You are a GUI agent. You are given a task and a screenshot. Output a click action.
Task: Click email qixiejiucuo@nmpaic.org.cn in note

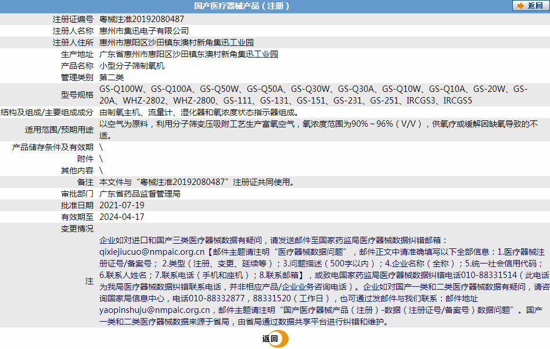click(152, 252)
